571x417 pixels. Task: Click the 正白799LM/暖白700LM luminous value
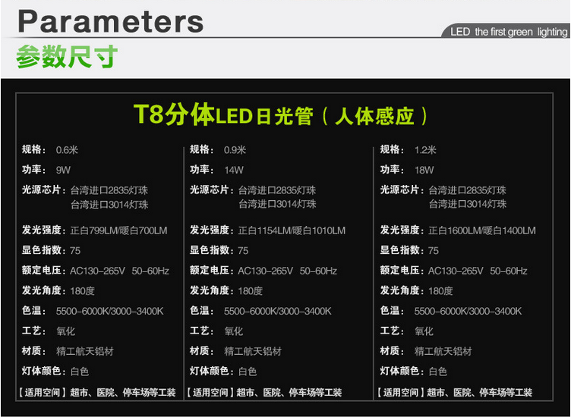pyautogui.click(x=118, y=230)
